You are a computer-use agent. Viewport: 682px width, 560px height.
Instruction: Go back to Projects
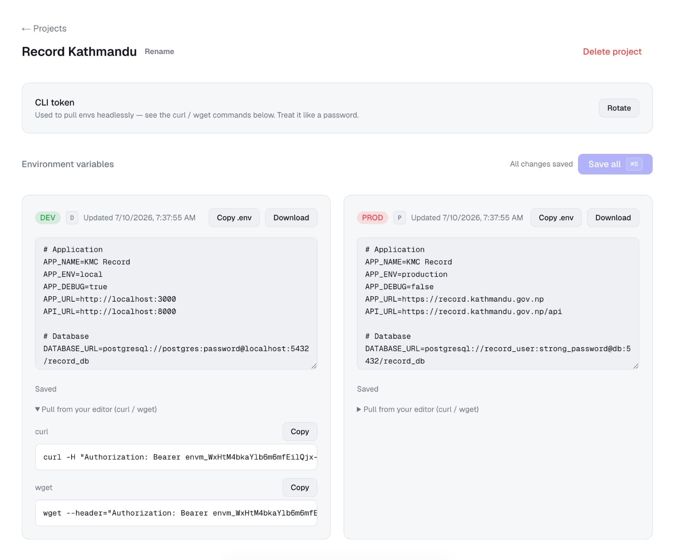[44, 29]
